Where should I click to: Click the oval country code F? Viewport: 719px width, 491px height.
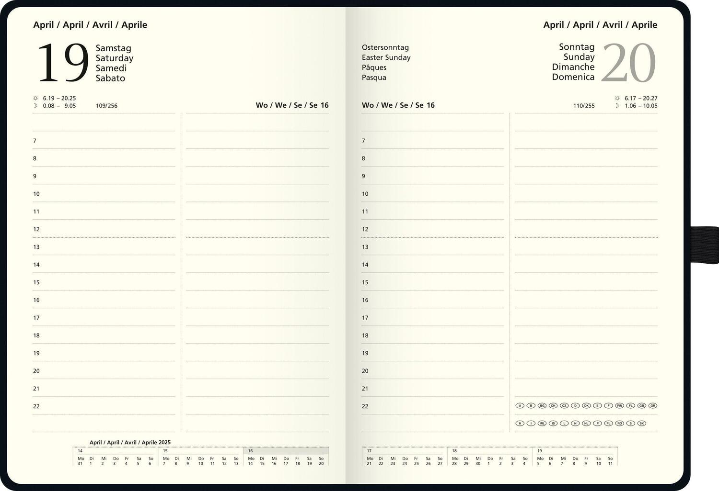pyautogui.click(x=609, y=406)
